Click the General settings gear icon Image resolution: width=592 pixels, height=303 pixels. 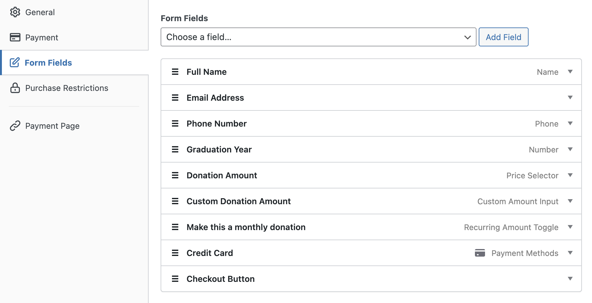tap(15, 12)
